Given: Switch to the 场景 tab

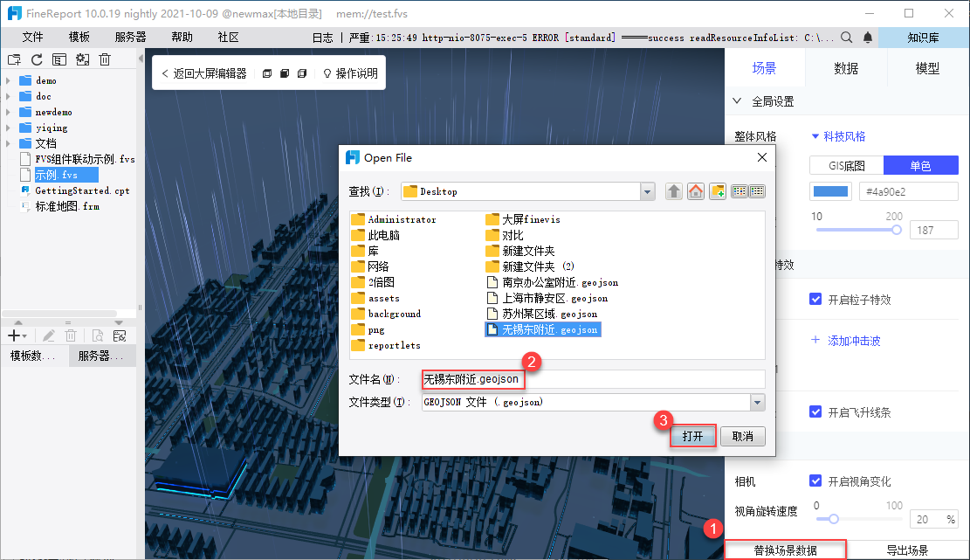Looking at the screenshot, I should 764,68.
